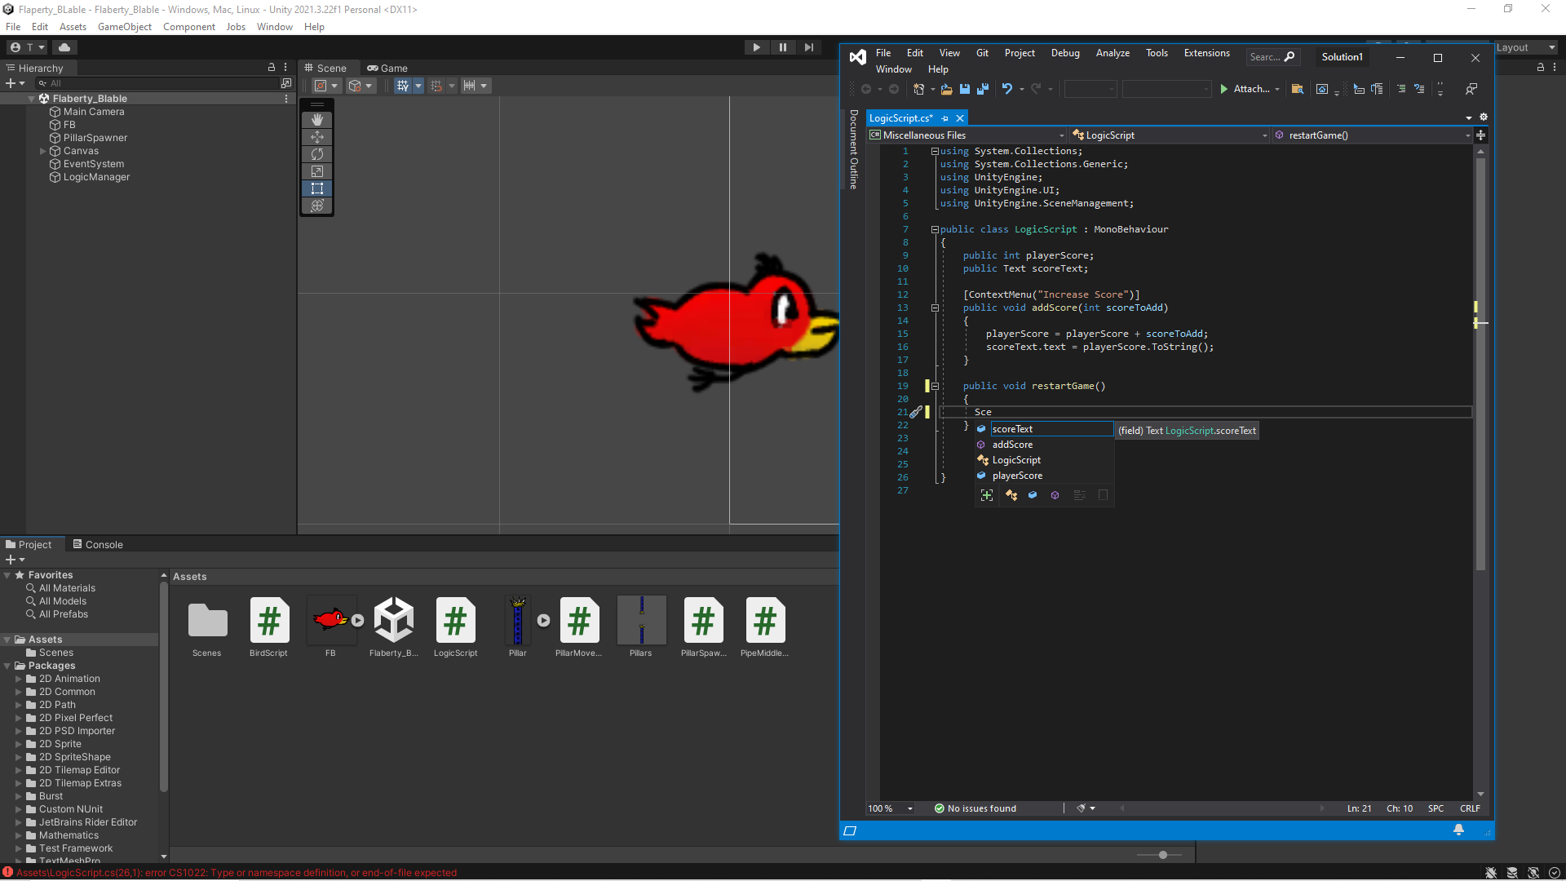Screen dimensions: 1566x881
Task: Click the No issues found status indicator
Action: coord(975,808)
